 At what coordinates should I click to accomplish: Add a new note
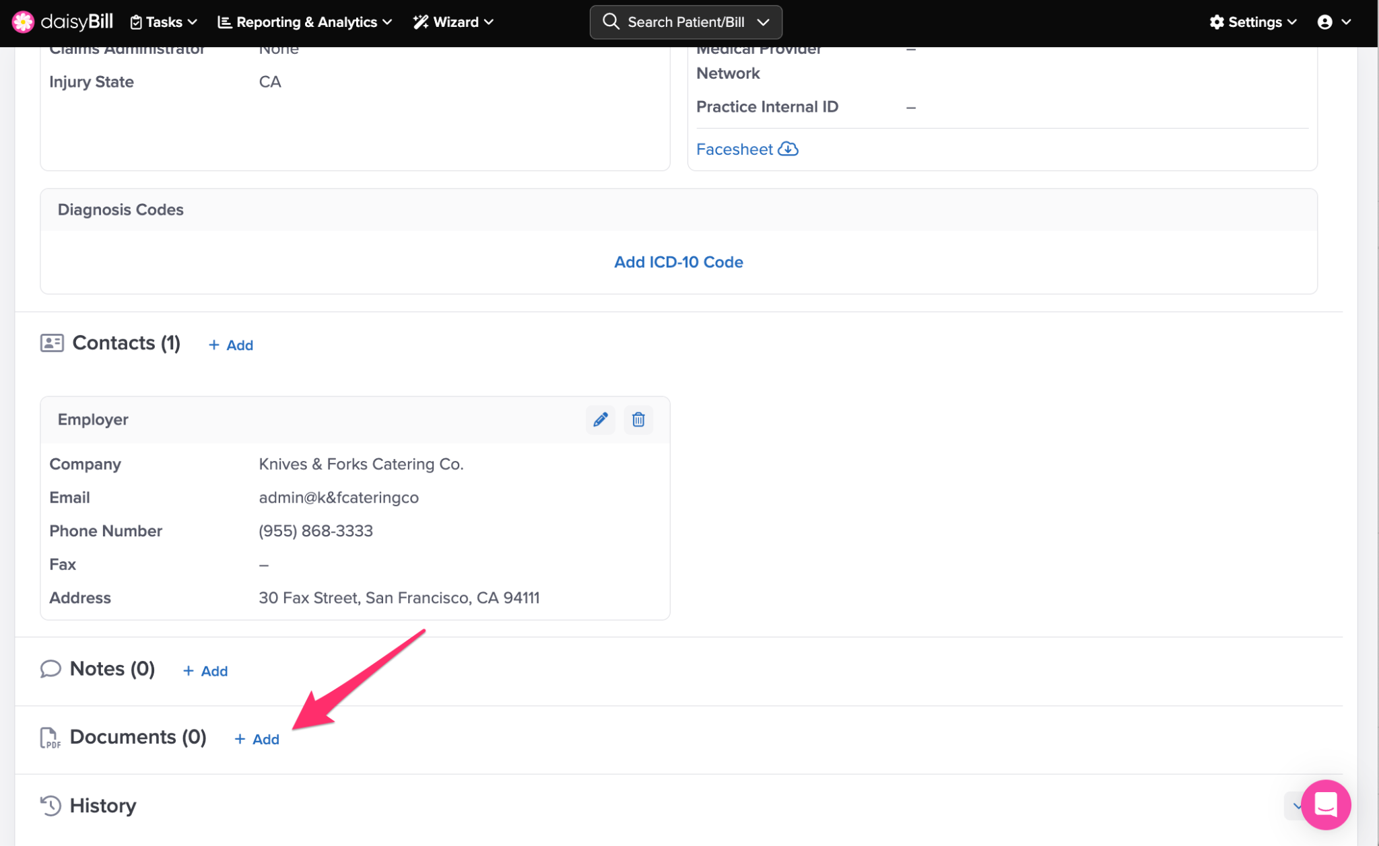click(205, 671)
